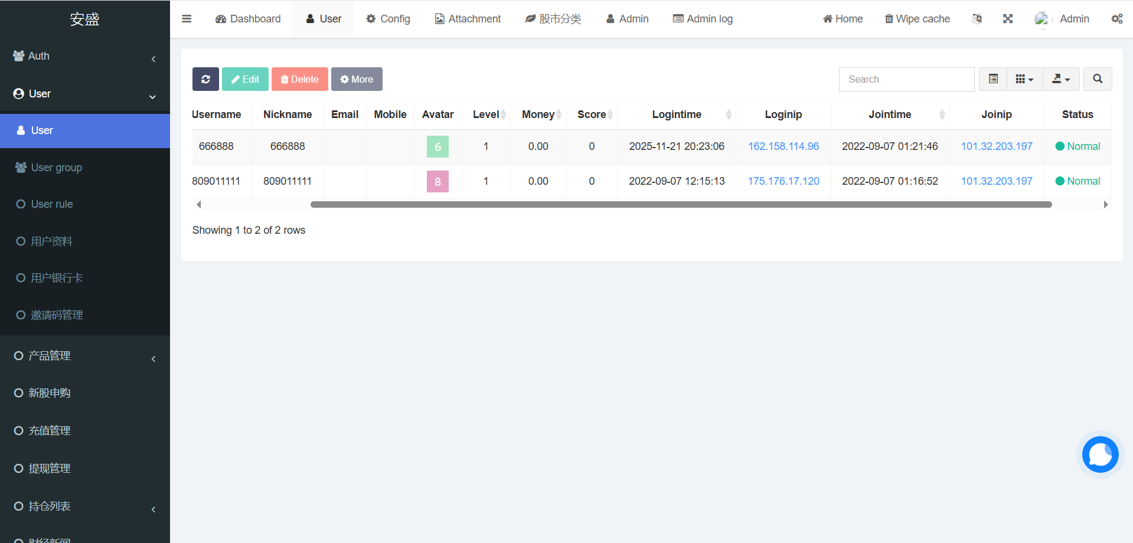This screenshot has height=543, width=1133.
Task: Toggle Normal status for user 666888
Action: point(1078,146)
